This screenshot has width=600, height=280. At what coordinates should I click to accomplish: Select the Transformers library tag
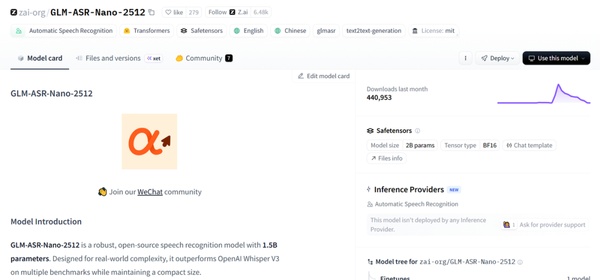coord(147,31)
